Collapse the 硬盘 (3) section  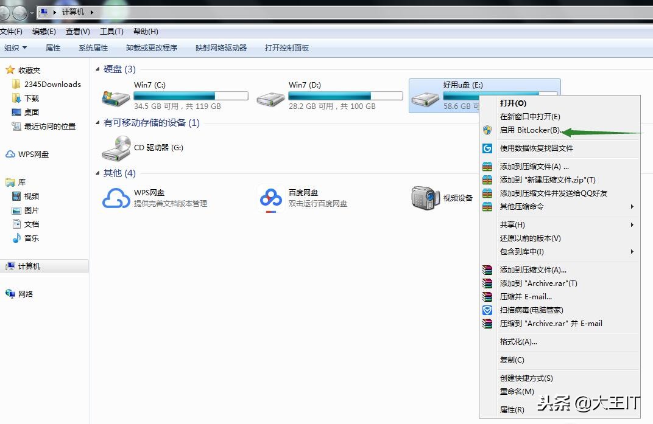point(98,69)
